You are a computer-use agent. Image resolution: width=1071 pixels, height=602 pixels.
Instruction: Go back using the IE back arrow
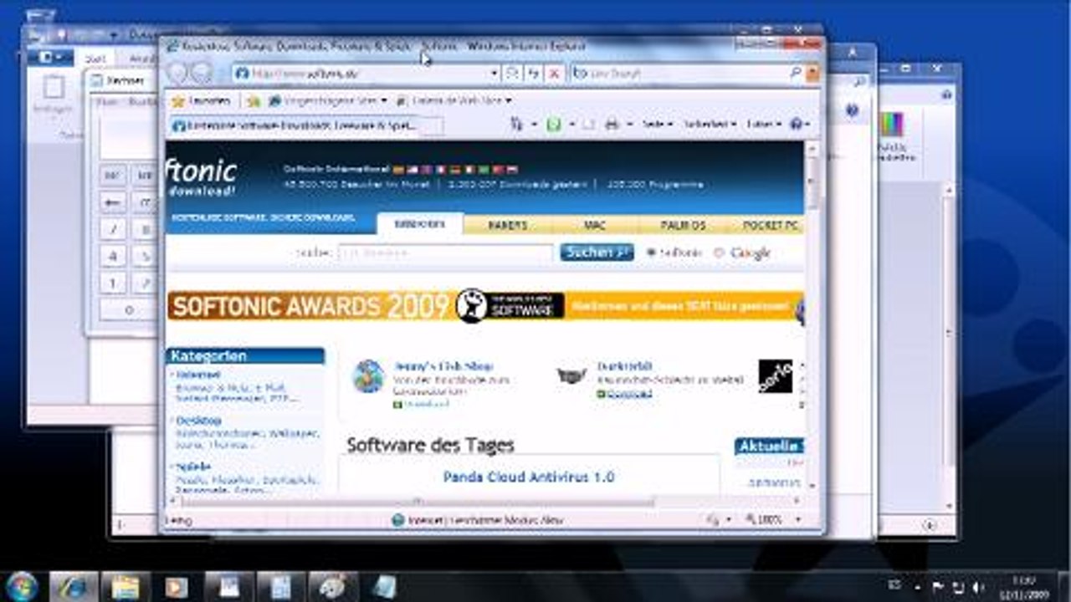pyautogui.click(x=177, y=73)
